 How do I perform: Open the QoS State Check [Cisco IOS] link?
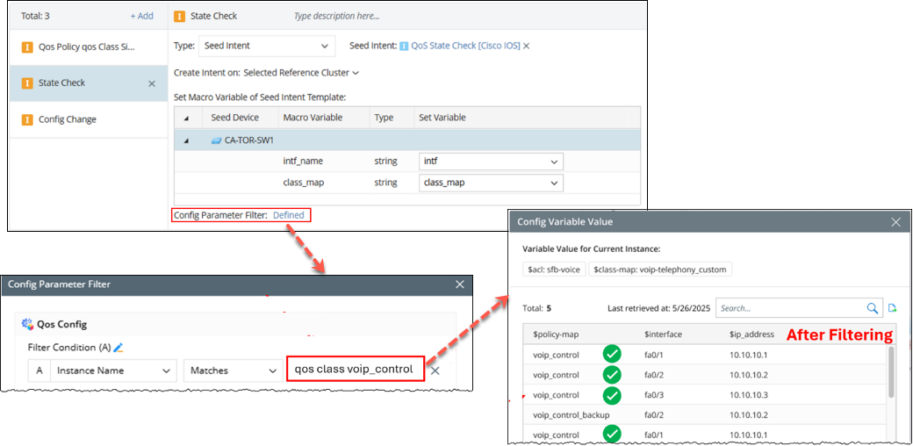[465, 46]
